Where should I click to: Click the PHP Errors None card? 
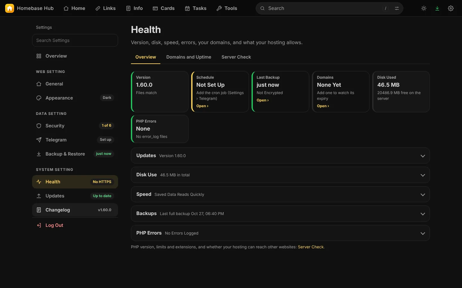click(x=160, y=129)
